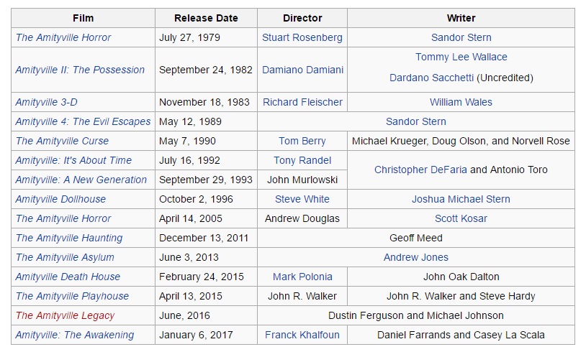
Task: Select the December 13, 2011 date cell
Action: (x=206, y=238)
